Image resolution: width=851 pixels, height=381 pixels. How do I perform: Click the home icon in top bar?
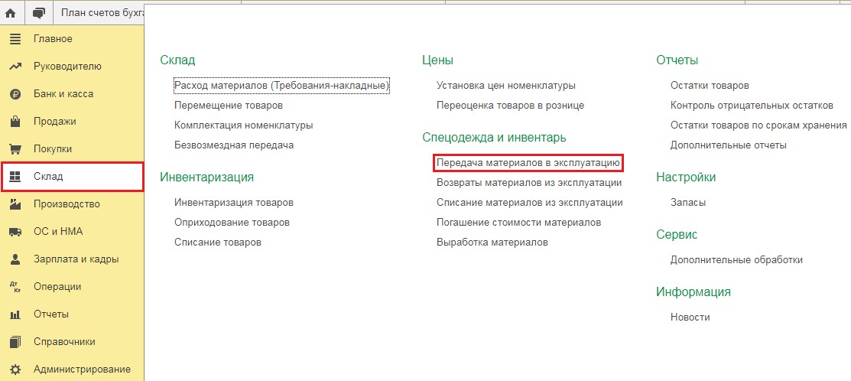[x=11, y=13]
